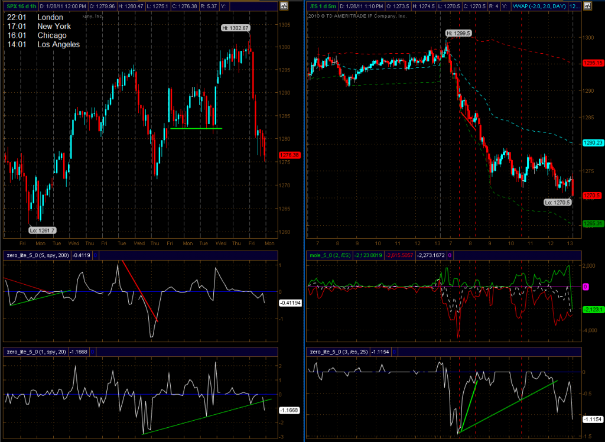Image resolution: width=605 pixels, height=442 pixels.
Task: Click the -0.4119 value in zero_lite header
Action: [x=82, y=255]
